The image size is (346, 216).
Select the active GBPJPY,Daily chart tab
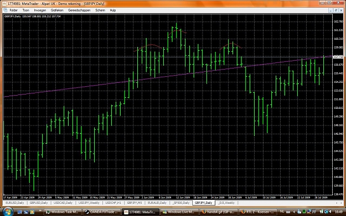203,203
